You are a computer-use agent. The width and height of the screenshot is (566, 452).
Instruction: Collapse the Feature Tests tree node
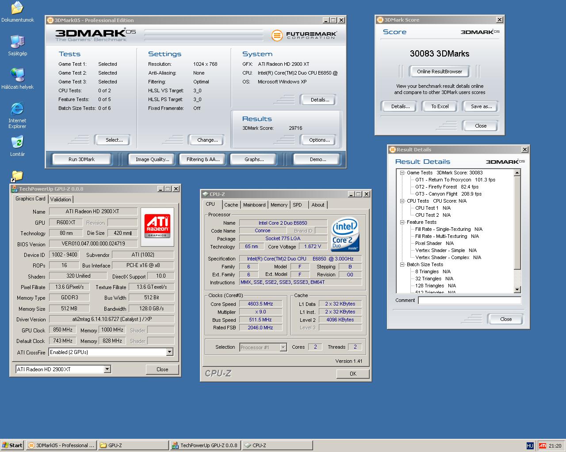(402, 222)
